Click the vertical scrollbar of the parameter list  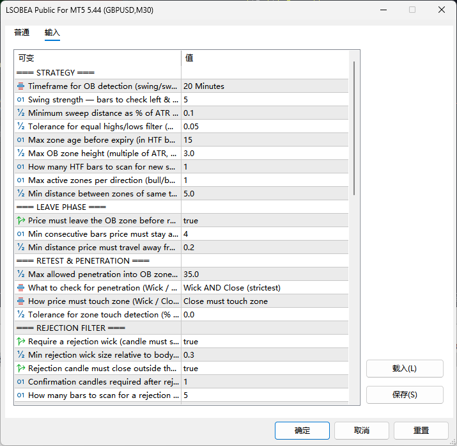pyautogui.click(x=354, y=128)
